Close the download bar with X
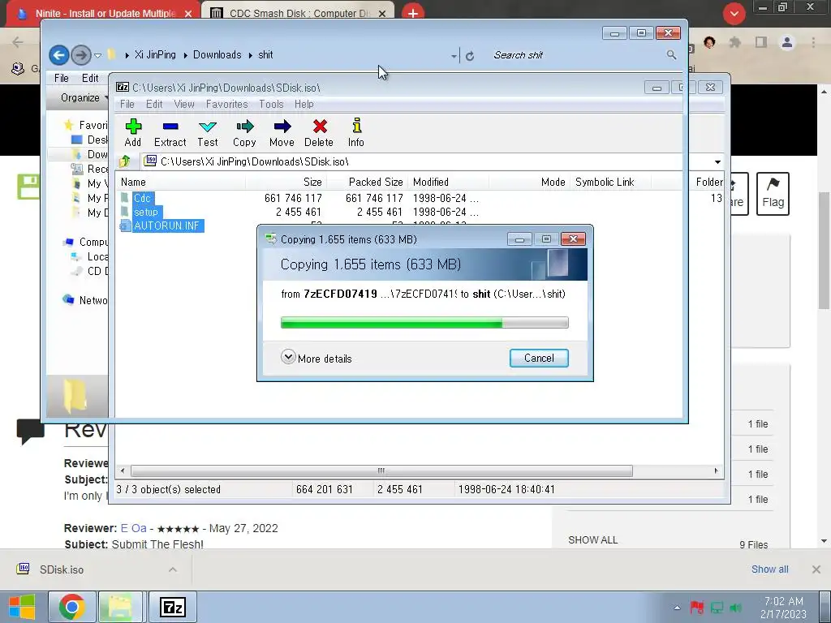Viewport: 831px width, 623px height. tap(816, 569)
